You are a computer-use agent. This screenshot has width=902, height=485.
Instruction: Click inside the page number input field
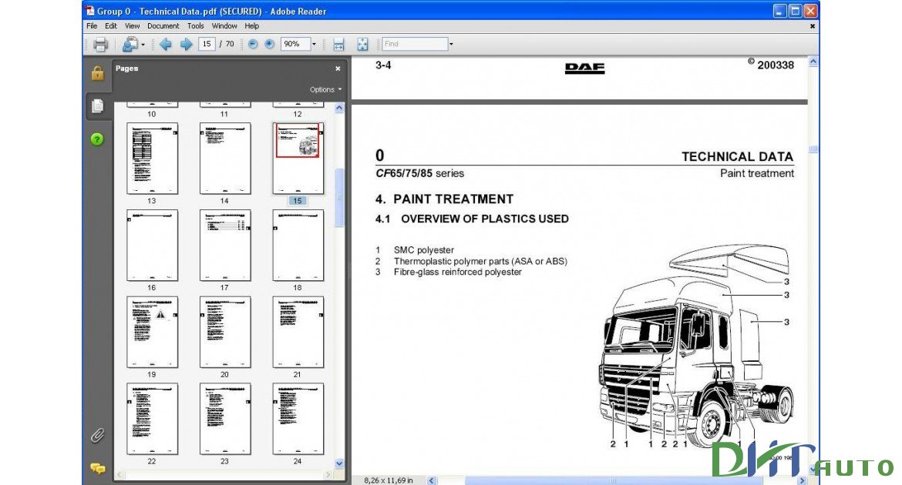(205, 44)
